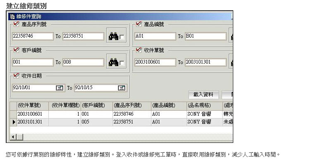This screenshot has width=328, height=159.
Task: Click the (收件單欄號) column header
Action: point(65,106)
